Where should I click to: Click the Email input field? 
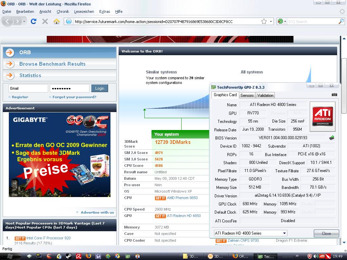point(28,88)
